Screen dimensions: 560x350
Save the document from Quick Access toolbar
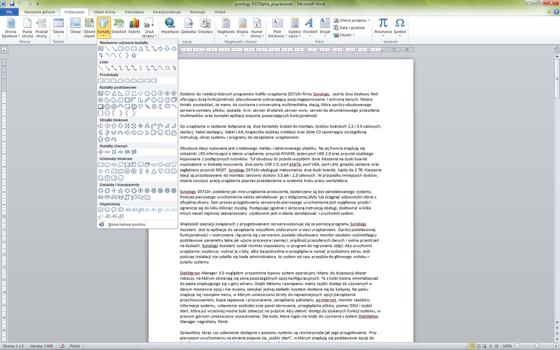click(x=12, y=4)
